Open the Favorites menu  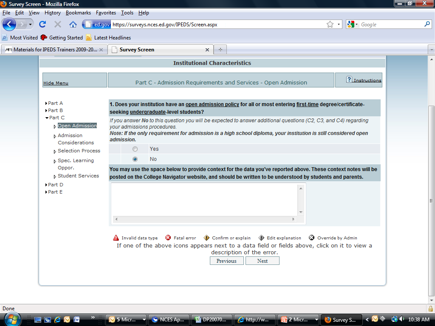[106, 13]
